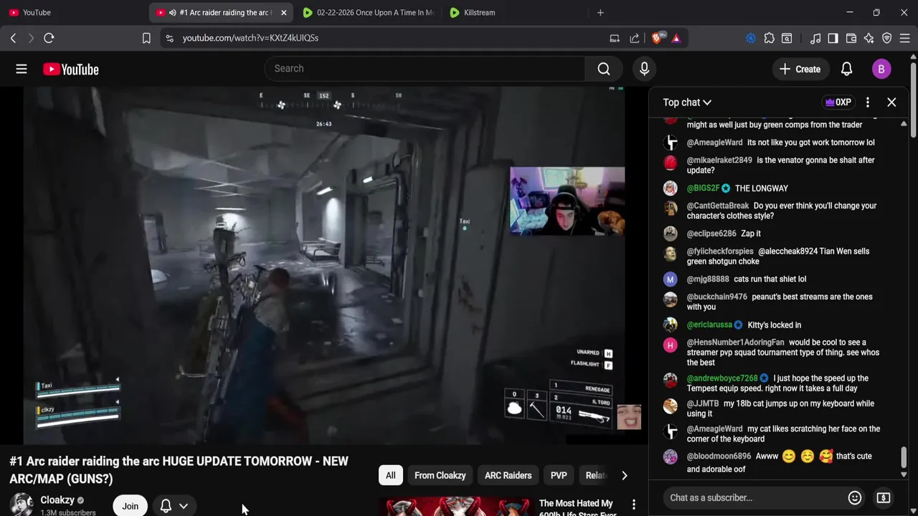Click @ericlarussa username in chat
Viewport: 918px width, 516px height.
click(x=709, y=325)
